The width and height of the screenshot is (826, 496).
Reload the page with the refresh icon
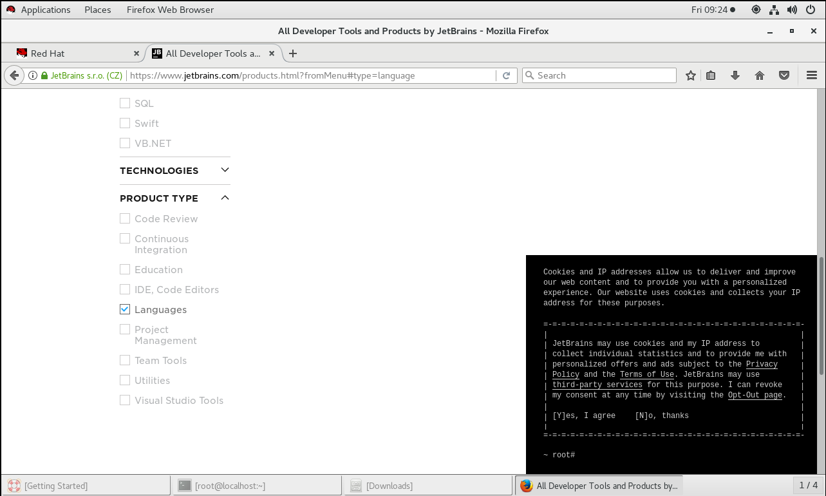[507, 75]
